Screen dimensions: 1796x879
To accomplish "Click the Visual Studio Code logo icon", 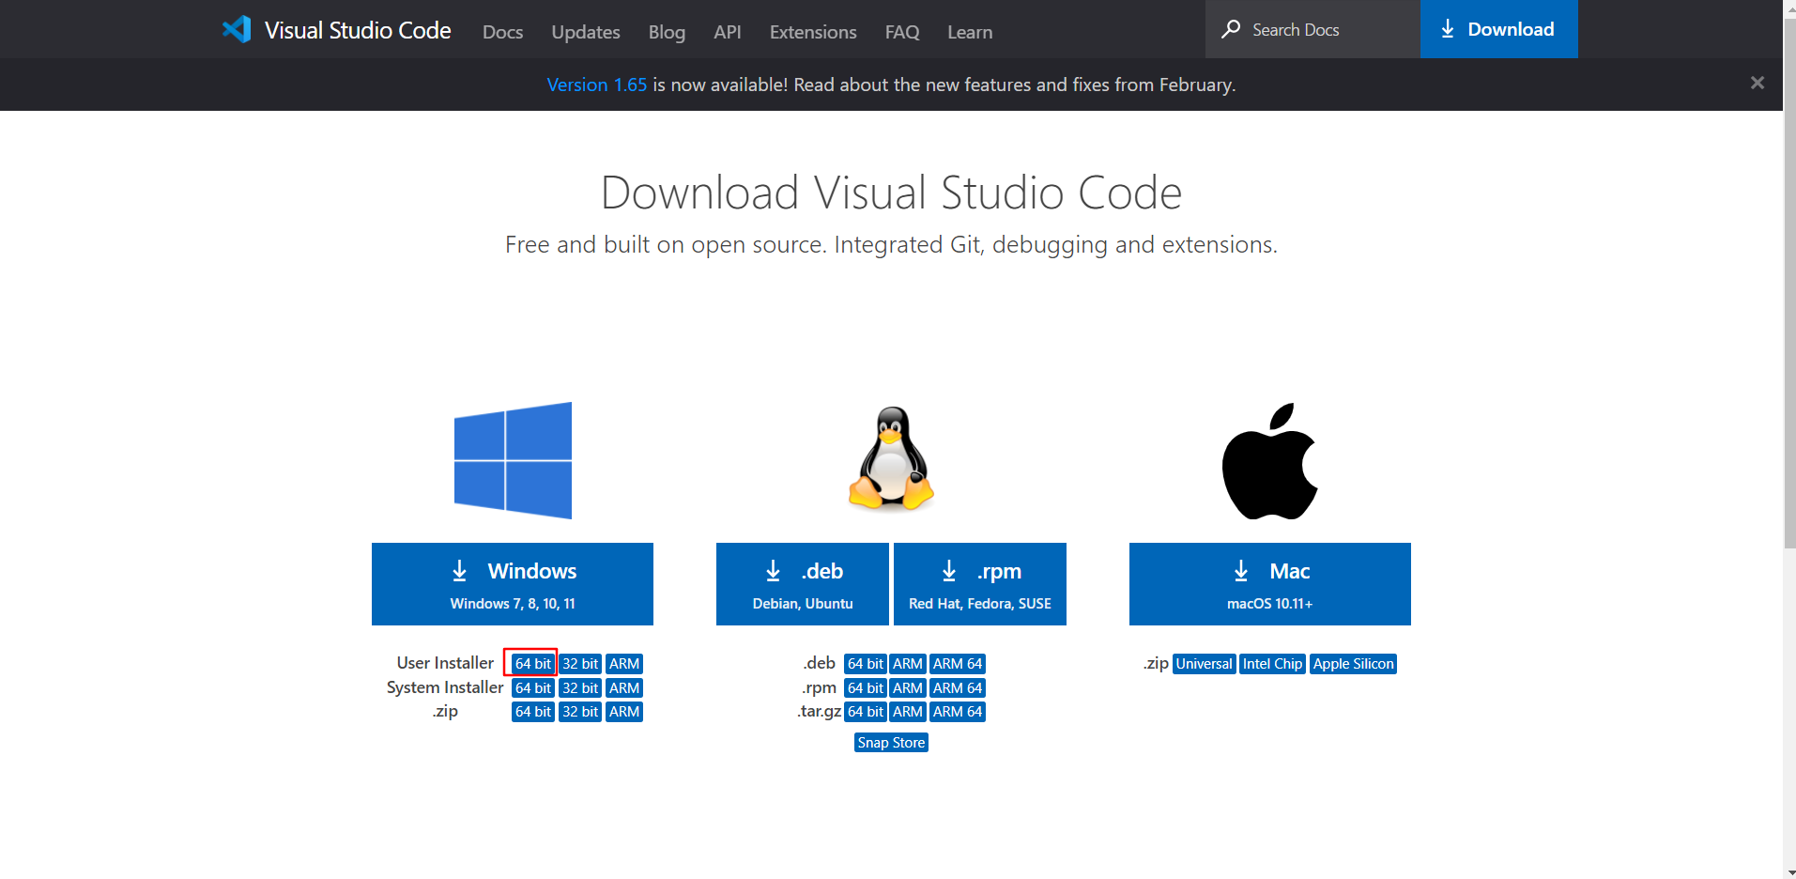I will click(x=237, y=29).
